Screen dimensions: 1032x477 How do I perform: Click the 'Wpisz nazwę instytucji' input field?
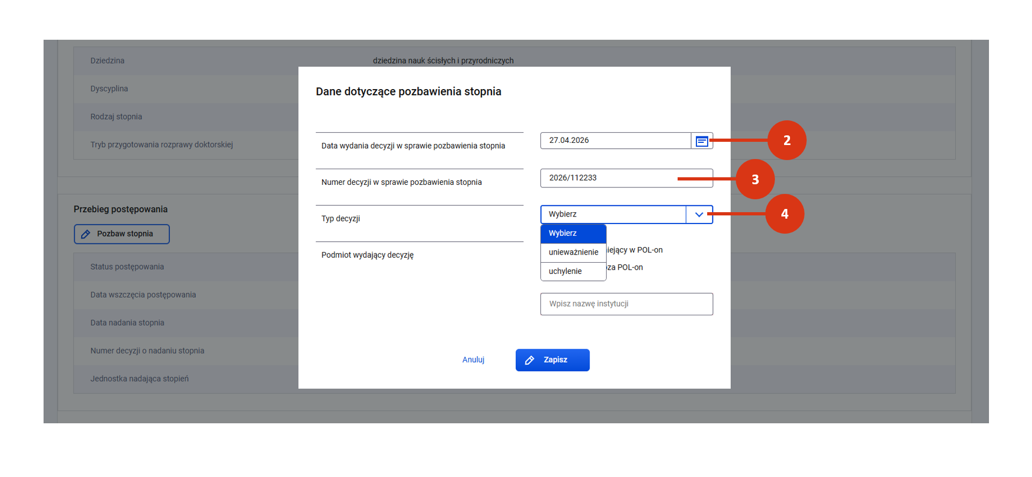[626, 304]
